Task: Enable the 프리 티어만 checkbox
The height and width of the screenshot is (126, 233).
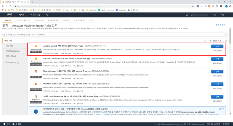Action: (6, 63)
